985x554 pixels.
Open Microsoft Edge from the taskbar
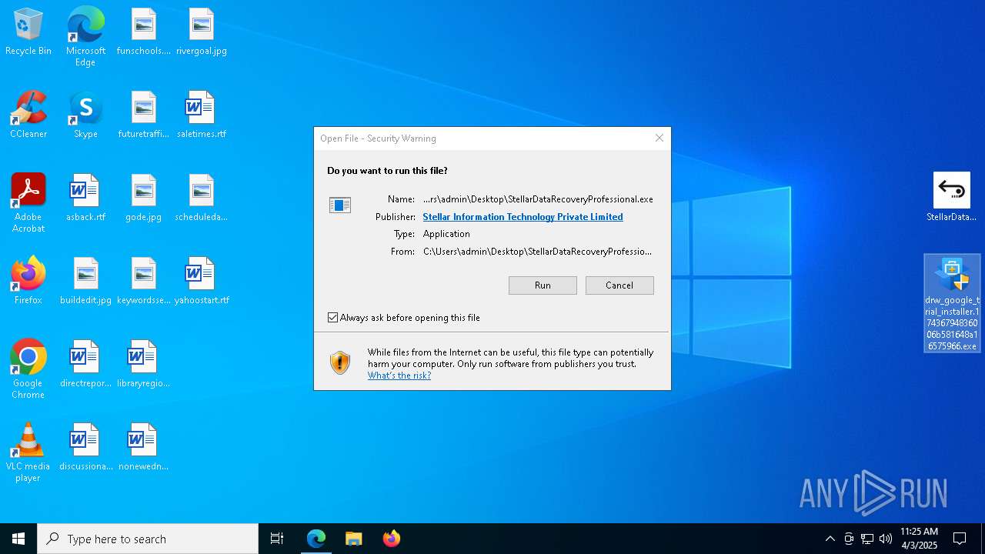tap(316, 539)
